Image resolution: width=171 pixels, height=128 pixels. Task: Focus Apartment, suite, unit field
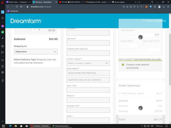tap(88, 80)
